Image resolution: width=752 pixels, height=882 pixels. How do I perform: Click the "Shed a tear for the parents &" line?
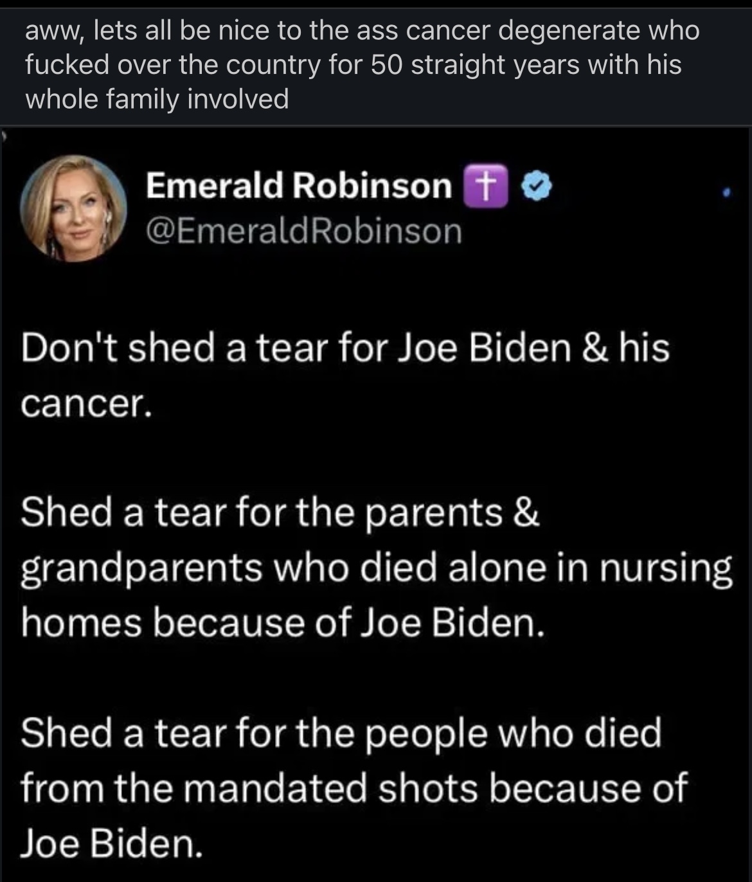(x=280, y=513)
